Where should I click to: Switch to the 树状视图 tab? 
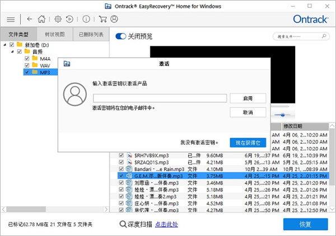(55, 34)
